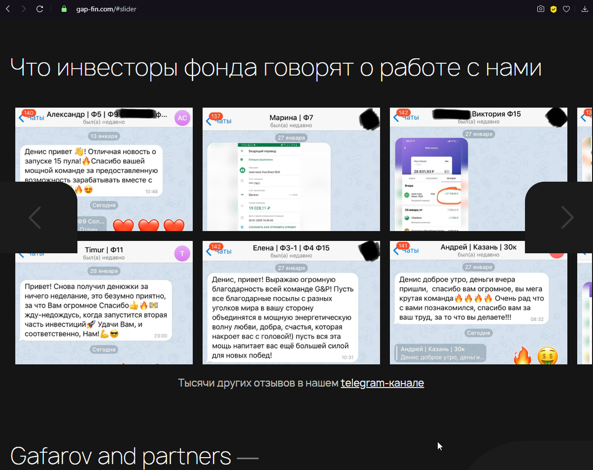
Task: Go back with the browser back arrow
Action: pyautogui.click(x=8, y=9)
